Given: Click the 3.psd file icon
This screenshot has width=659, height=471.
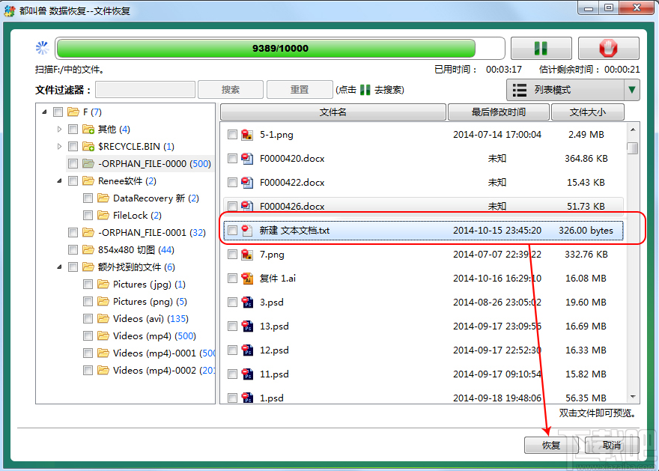Looking at the screenshot, I should pyautogui.click(x=247, y=302).
